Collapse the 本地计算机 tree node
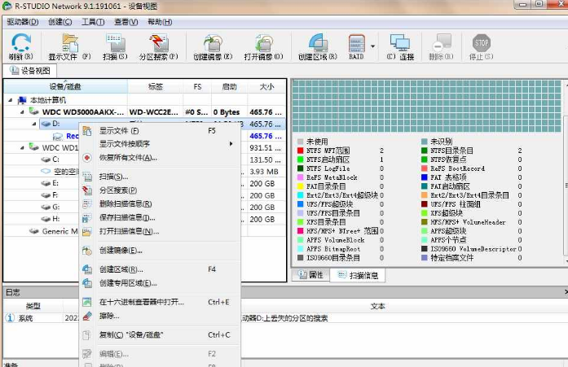The width and height of the screenshot is (568, 367). (x=10, y=100)
